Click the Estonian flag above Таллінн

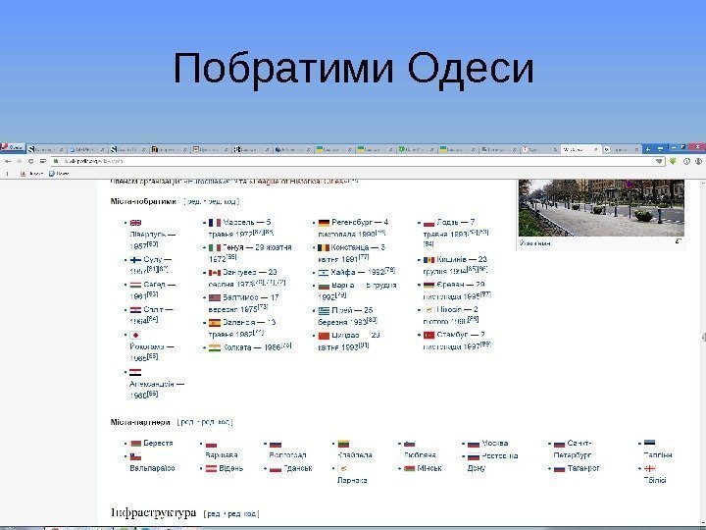point(650,443)
